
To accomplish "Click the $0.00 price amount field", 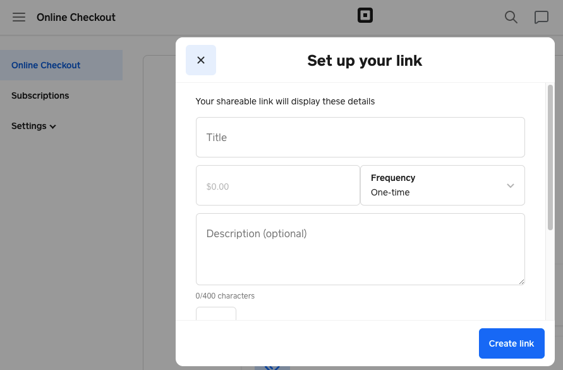I will [278, 186].
